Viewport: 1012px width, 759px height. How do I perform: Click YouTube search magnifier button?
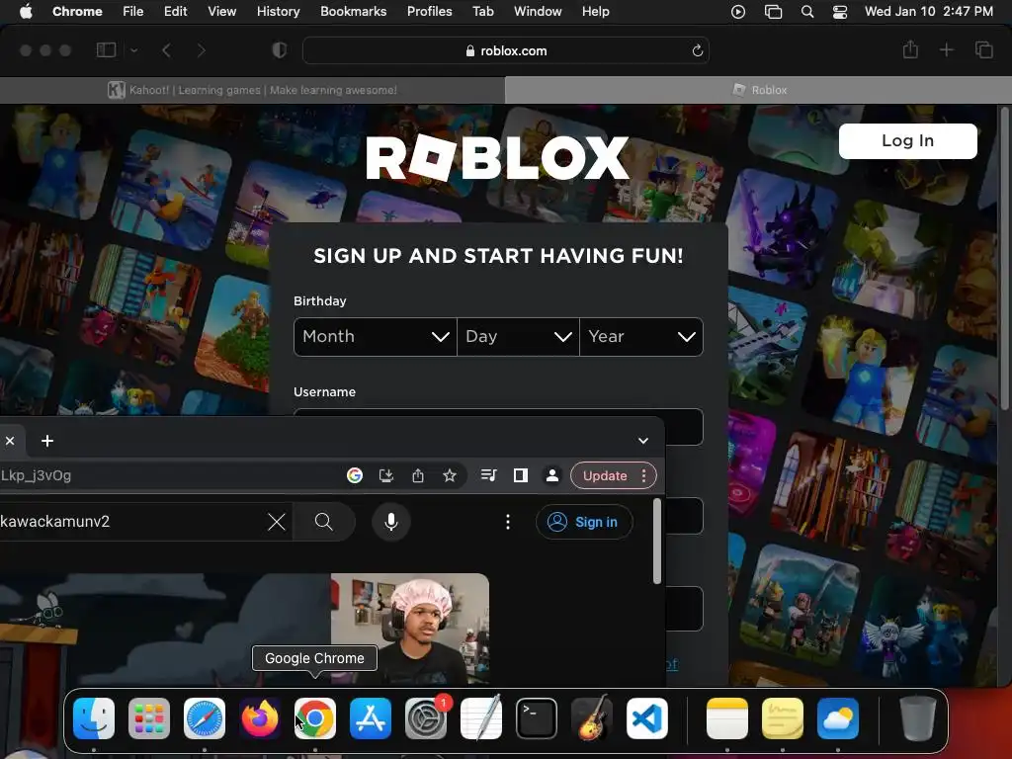point(324,522)
